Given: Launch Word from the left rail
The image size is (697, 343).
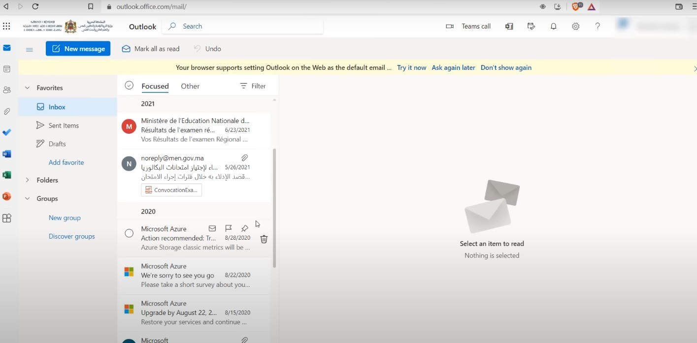Looking at the screenshot, I should coord(7,154).
